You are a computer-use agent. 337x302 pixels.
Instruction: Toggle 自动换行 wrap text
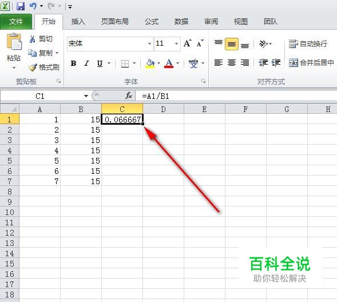pyautogui.click(x=308, y=44)
